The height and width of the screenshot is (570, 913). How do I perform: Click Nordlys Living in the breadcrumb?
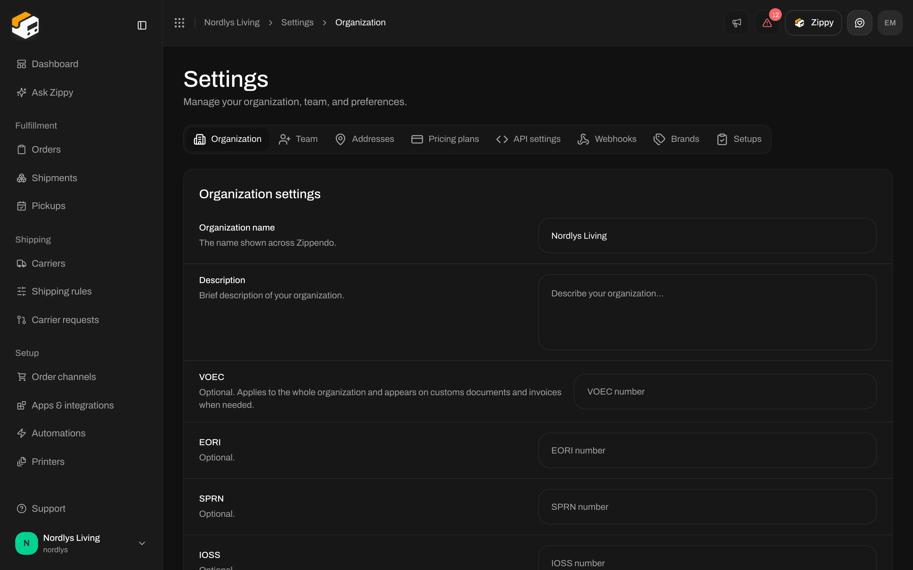232,22
